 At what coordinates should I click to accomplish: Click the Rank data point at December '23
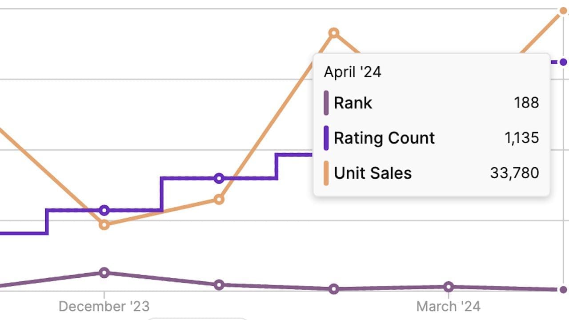point(104,272)
